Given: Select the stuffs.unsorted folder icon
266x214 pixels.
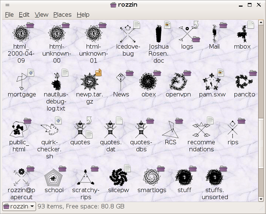Looking at the screenshot, I should (x=214, y=177).
